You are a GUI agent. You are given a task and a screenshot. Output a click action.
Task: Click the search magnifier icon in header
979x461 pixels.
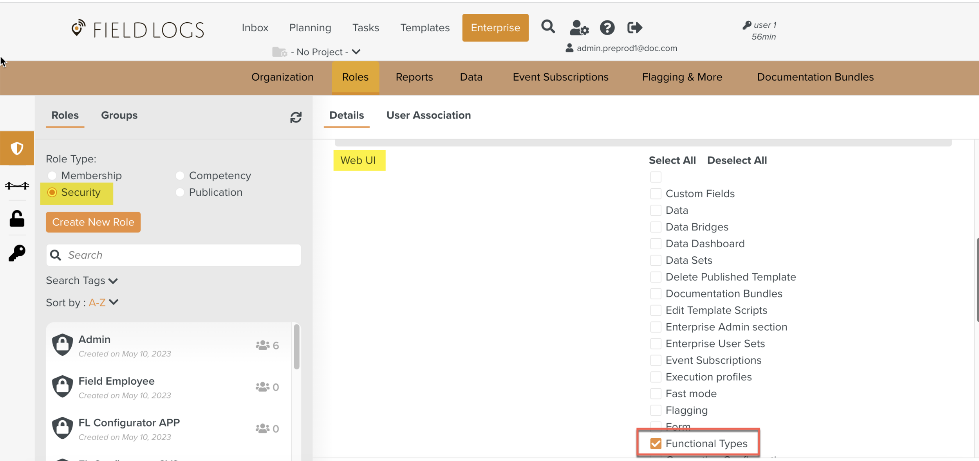tap(548, 27)
